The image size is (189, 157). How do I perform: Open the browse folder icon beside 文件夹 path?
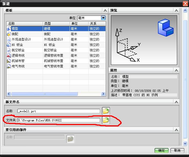[x=106, y=120]
